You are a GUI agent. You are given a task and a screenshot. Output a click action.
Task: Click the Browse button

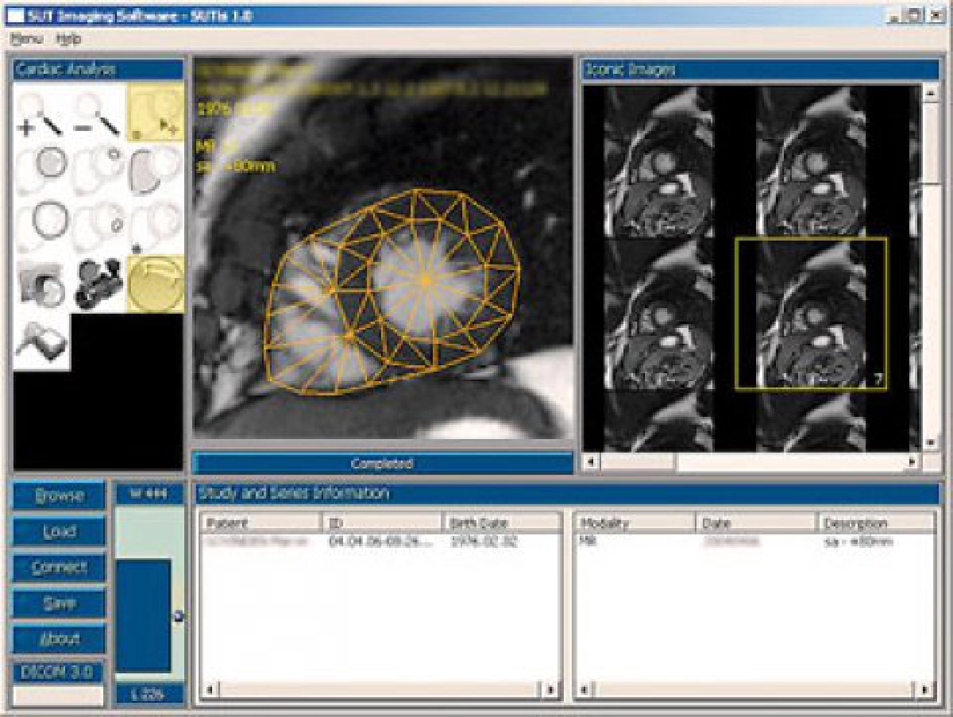59,496
